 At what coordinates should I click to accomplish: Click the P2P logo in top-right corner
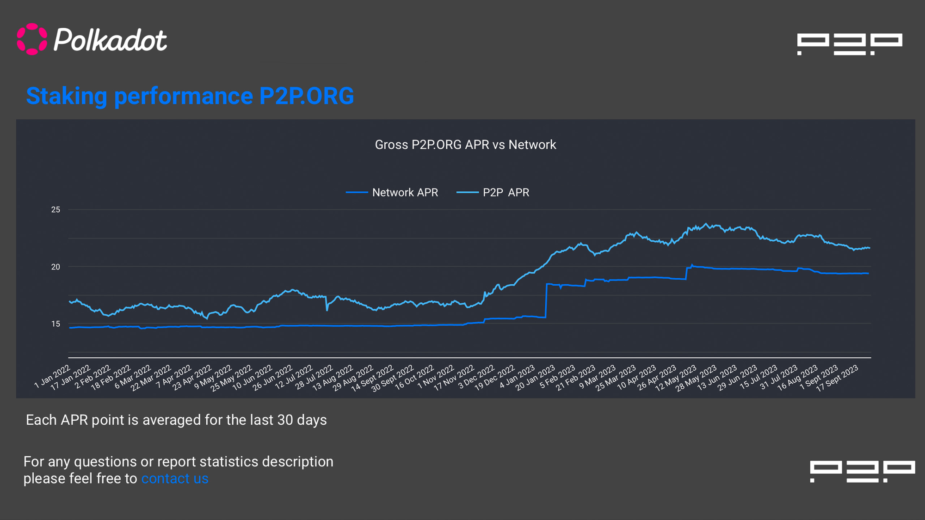850,44
